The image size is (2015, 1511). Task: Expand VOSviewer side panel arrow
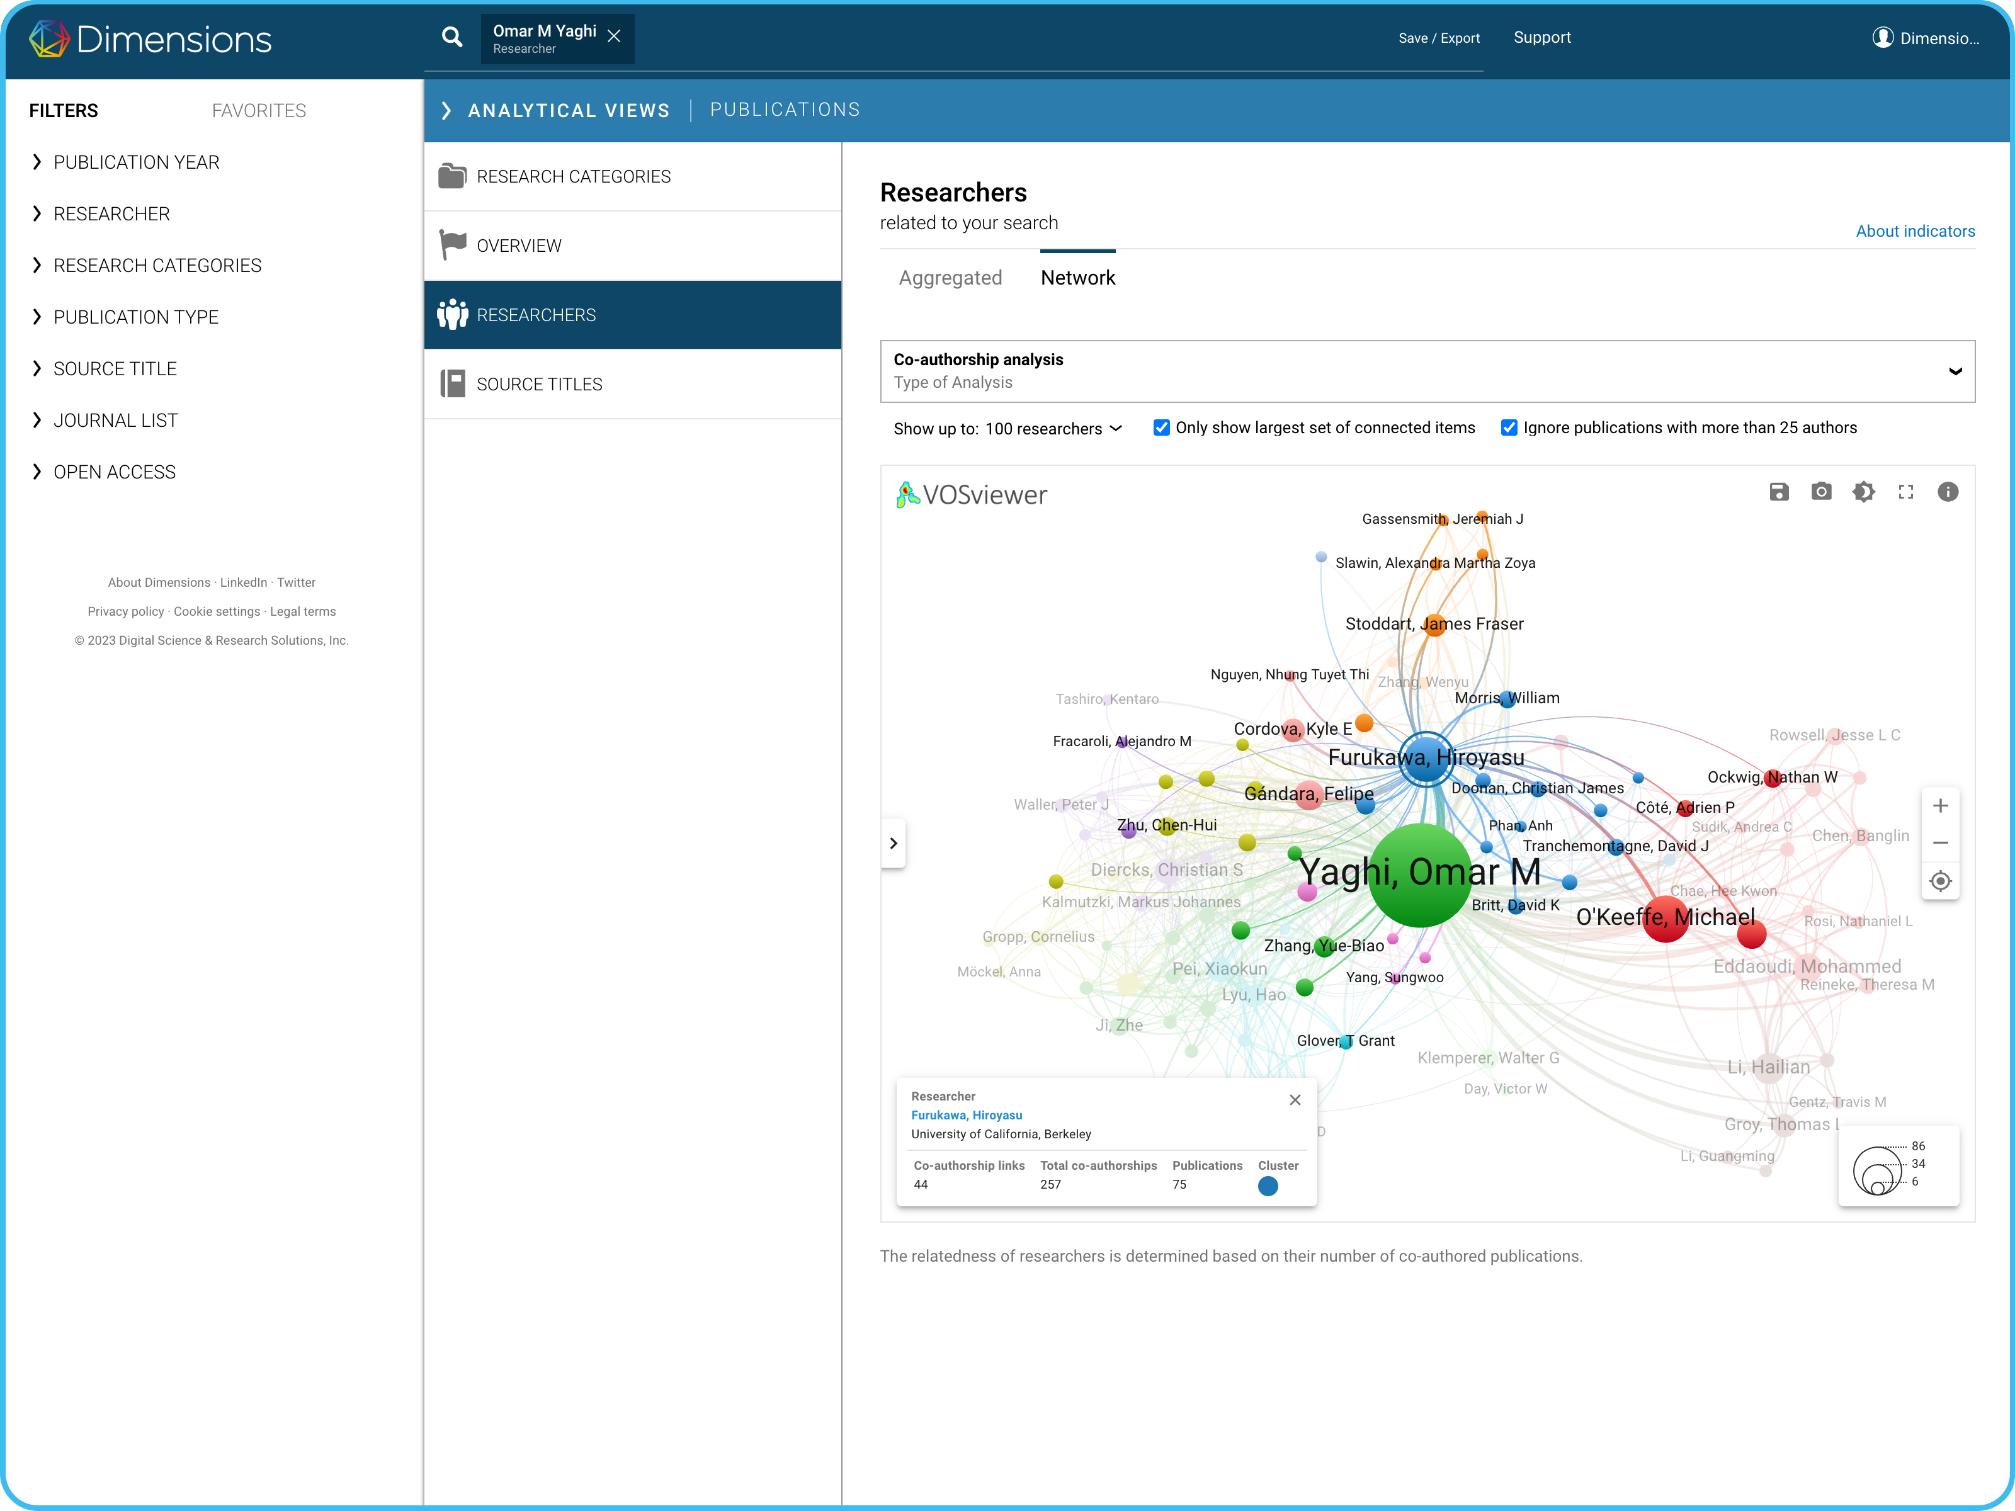click(x=894, y=844)
